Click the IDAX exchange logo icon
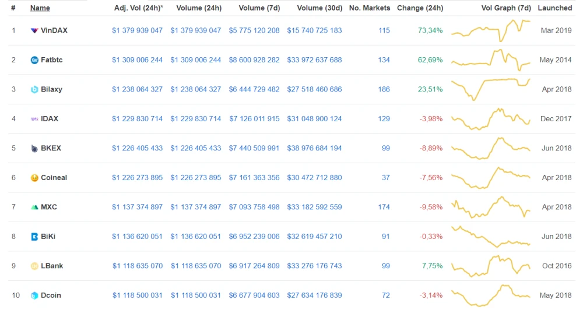The image size is (583, 309). [34, 119]
